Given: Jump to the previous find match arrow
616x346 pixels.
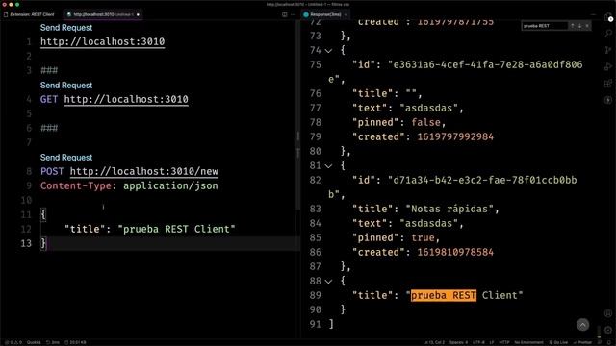Looking at the screenshot, I should coord(573,26).
